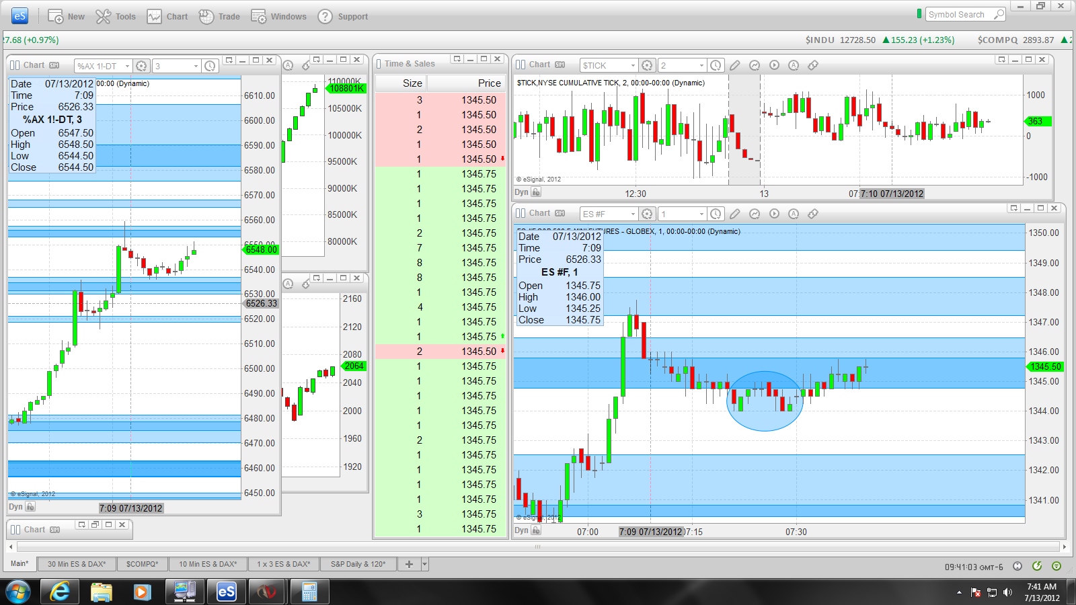Toggle Dyn lock icon in $TICK chart
The height and width of the screenshot is (605, 1076).
[536, 192]
